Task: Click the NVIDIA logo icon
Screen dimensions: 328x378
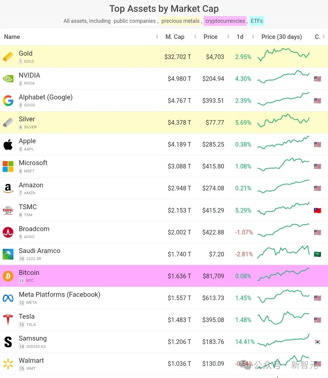Action: tap(8, 78)
